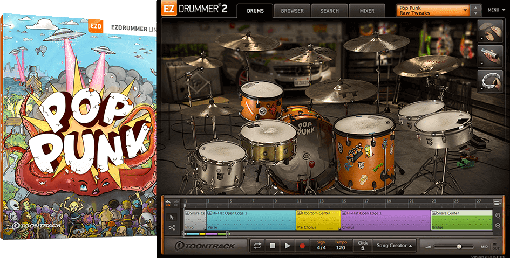This screenshot has width=510, height=258.
Task: Click the red Record button
Action: tap(302, 246)
